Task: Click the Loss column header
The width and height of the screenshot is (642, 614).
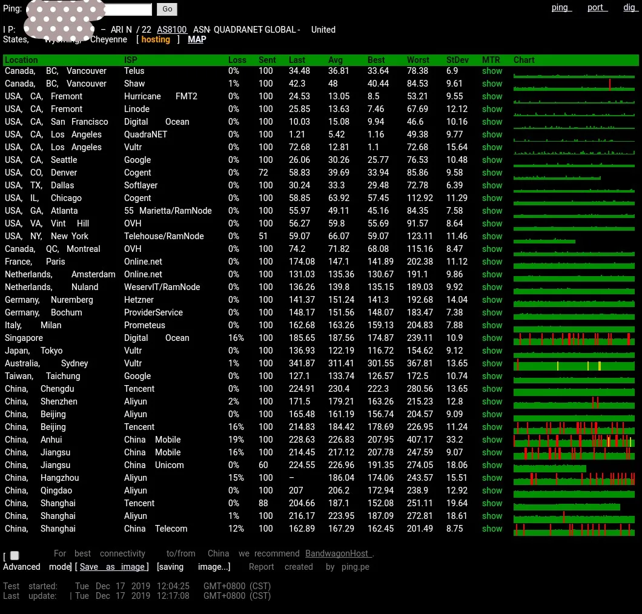Action: 237,60
